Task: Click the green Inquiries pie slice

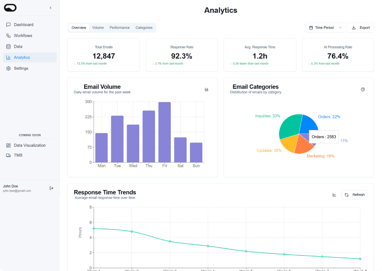Action: tap(290, 125)
